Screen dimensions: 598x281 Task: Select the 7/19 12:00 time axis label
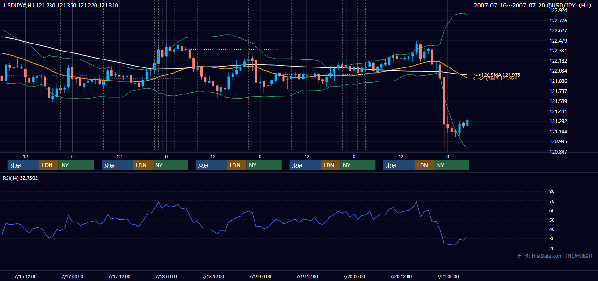307,276
